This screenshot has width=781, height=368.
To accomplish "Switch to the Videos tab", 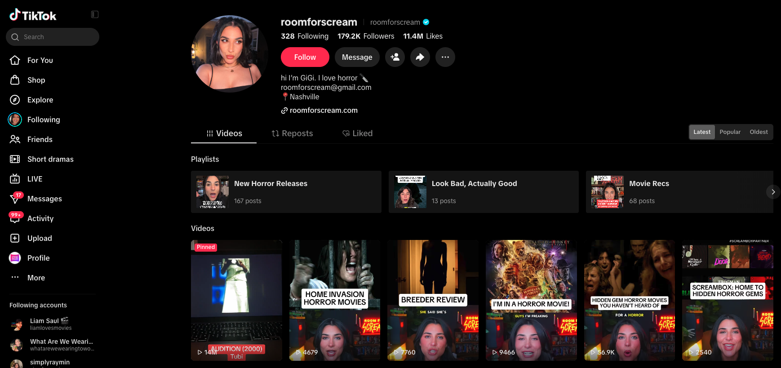I will click(224, 133).
